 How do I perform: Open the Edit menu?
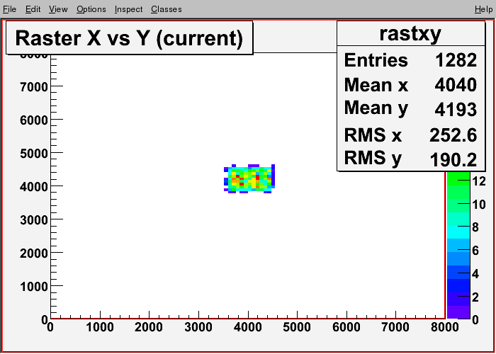33,9
